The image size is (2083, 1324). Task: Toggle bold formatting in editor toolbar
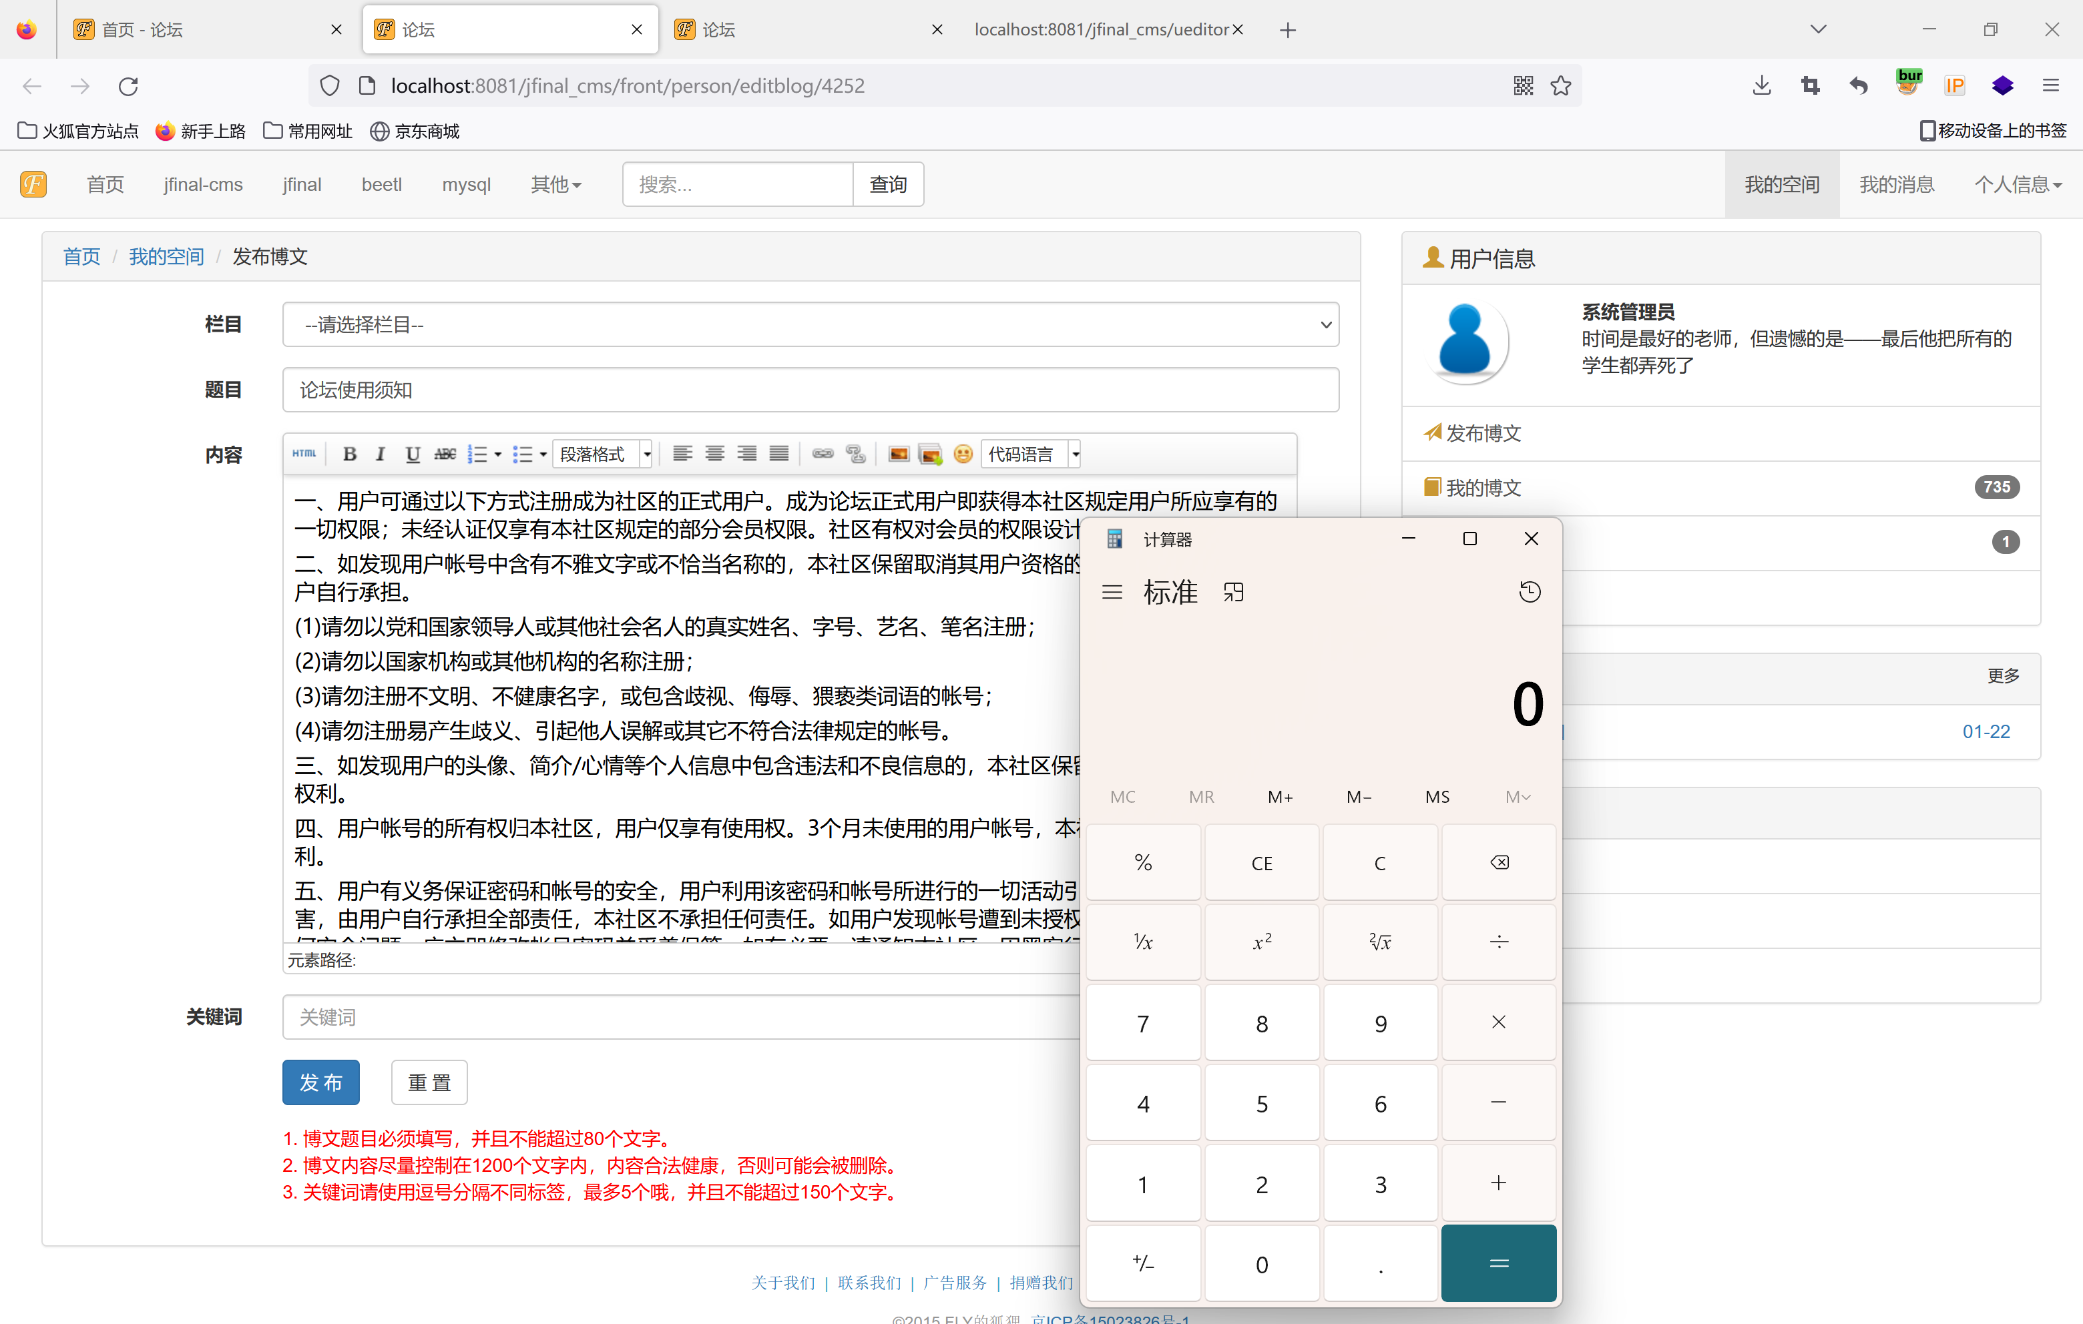[349, 454]
